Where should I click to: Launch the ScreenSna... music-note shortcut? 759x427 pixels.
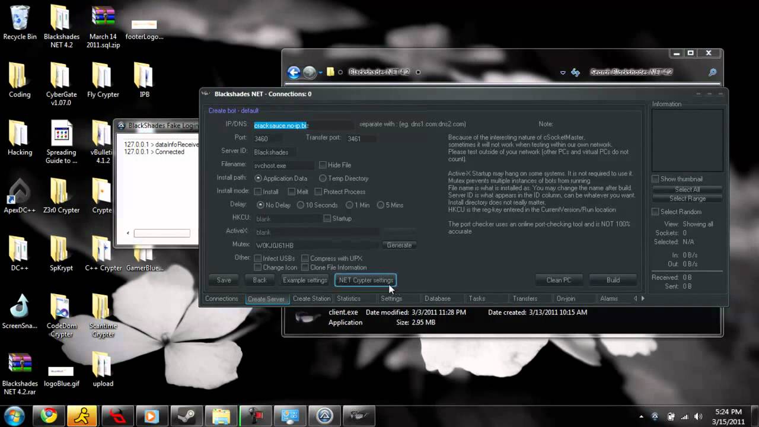(x=20, y=312)
